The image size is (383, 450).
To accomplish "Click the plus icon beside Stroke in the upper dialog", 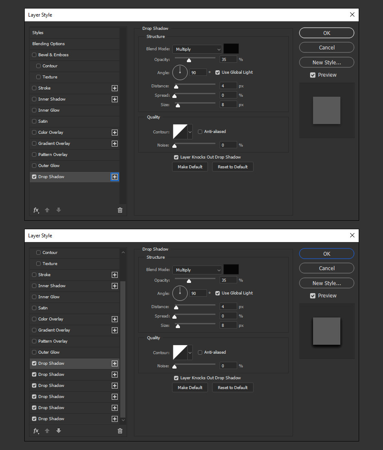I will click(115, 88).
